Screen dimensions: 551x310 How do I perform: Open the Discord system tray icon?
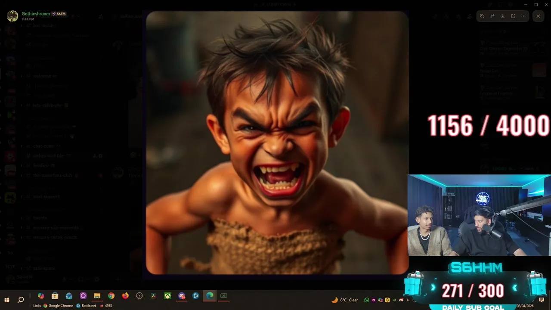point(401,300)
